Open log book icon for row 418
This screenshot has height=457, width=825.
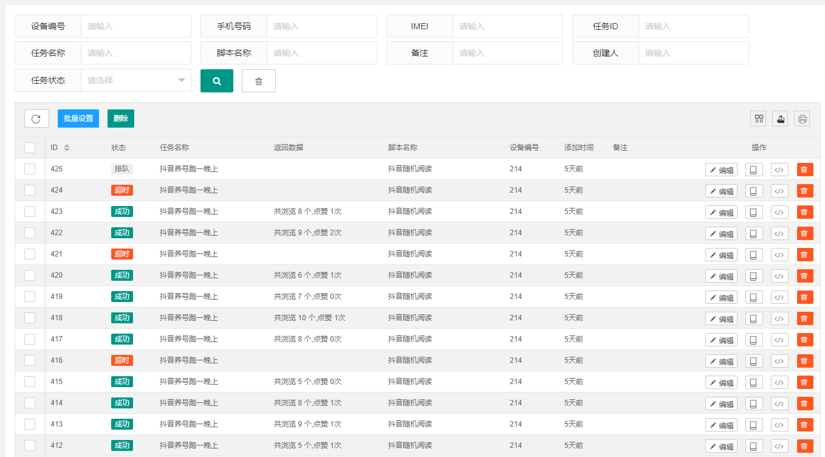[754, 318]
